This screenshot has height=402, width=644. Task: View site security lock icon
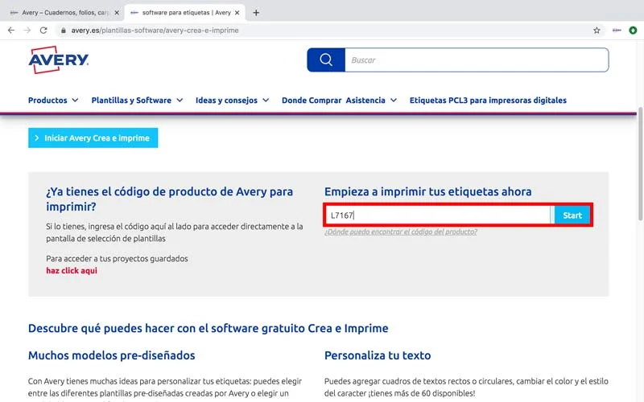point(64,31)
